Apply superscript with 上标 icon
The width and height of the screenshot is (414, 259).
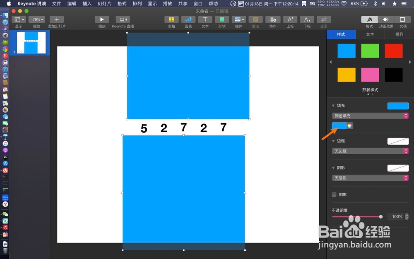(290, 19)
